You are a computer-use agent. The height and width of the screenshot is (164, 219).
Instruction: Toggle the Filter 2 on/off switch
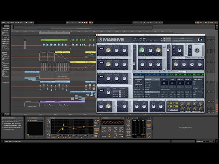[139, 58]
